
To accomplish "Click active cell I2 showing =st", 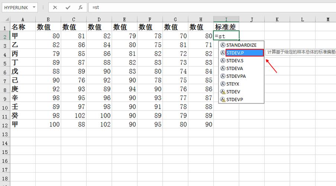I will tap(226, 36).
